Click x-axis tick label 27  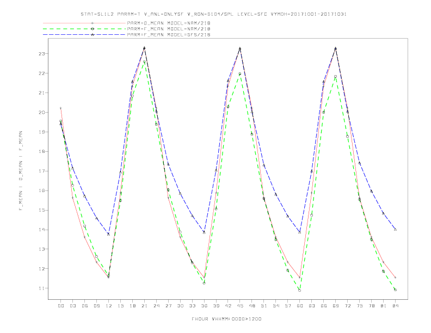click(x=168, y=306)
